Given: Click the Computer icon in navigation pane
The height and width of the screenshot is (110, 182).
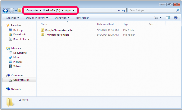Looking at the screenshot, I should [x=8, y=75].
